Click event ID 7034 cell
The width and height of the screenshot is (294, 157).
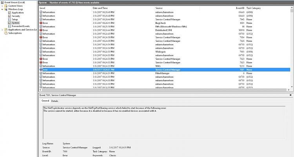(242, 37)
